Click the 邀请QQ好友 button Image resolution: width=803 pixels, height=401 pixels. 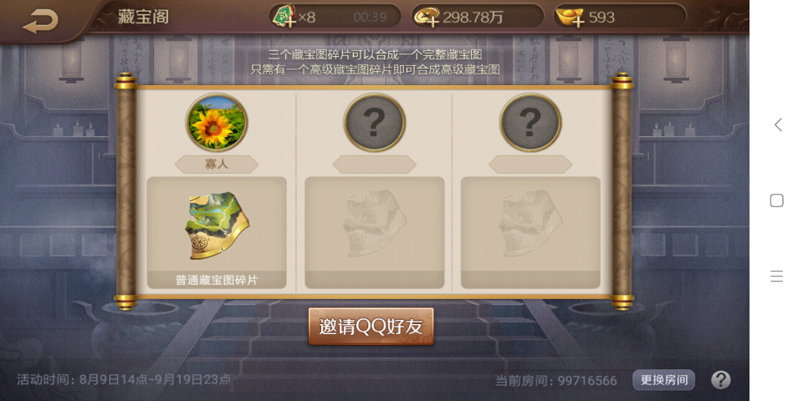tap(371, 327)
